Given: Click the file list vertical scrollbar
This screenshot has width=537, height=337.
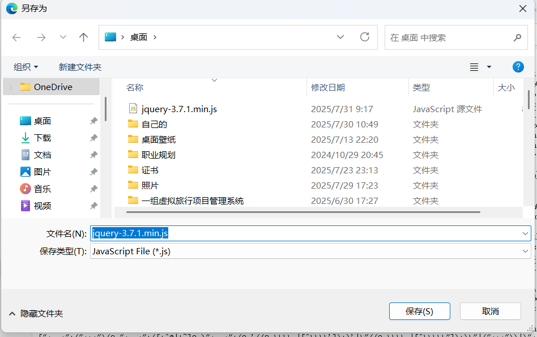Looking at the screenshot, I should point(529,100).
